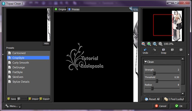Viewport: 192px width, 111px height.
Task: Select the DeGrunge preset
Action: coord(28,67)
